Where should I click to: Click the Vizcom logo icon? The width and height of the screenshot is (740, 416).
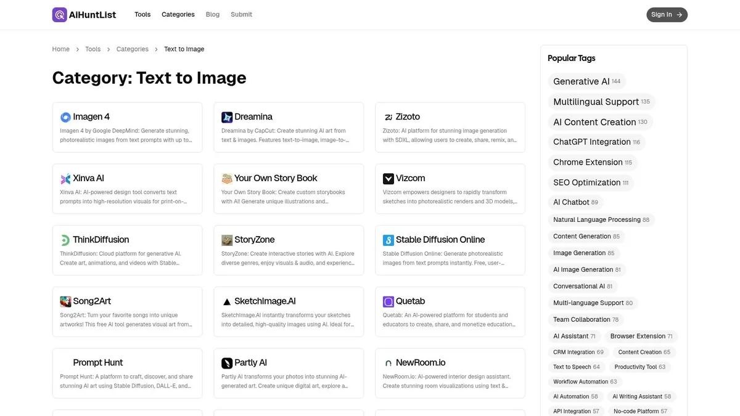tap(388, 179)
